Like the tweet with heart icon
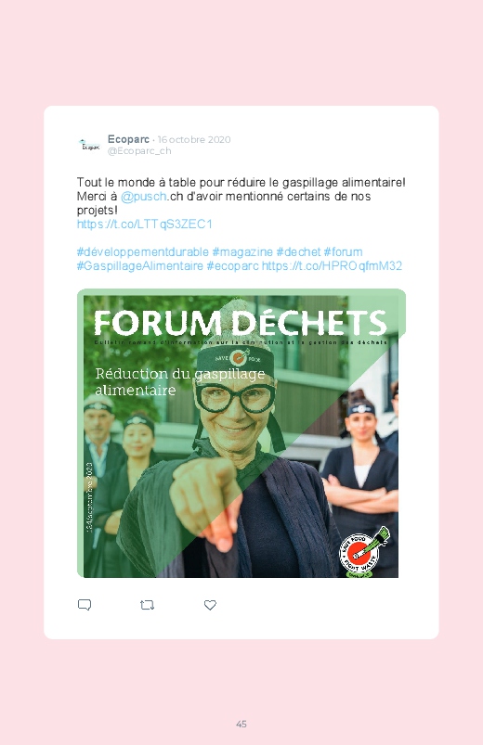This screenshot has height=745, width=483. pos(210,605)
